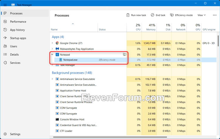Click the Performance sidebar icon
Screen dimensions: 220x139
pyautogui.click(x=5, y=21)
